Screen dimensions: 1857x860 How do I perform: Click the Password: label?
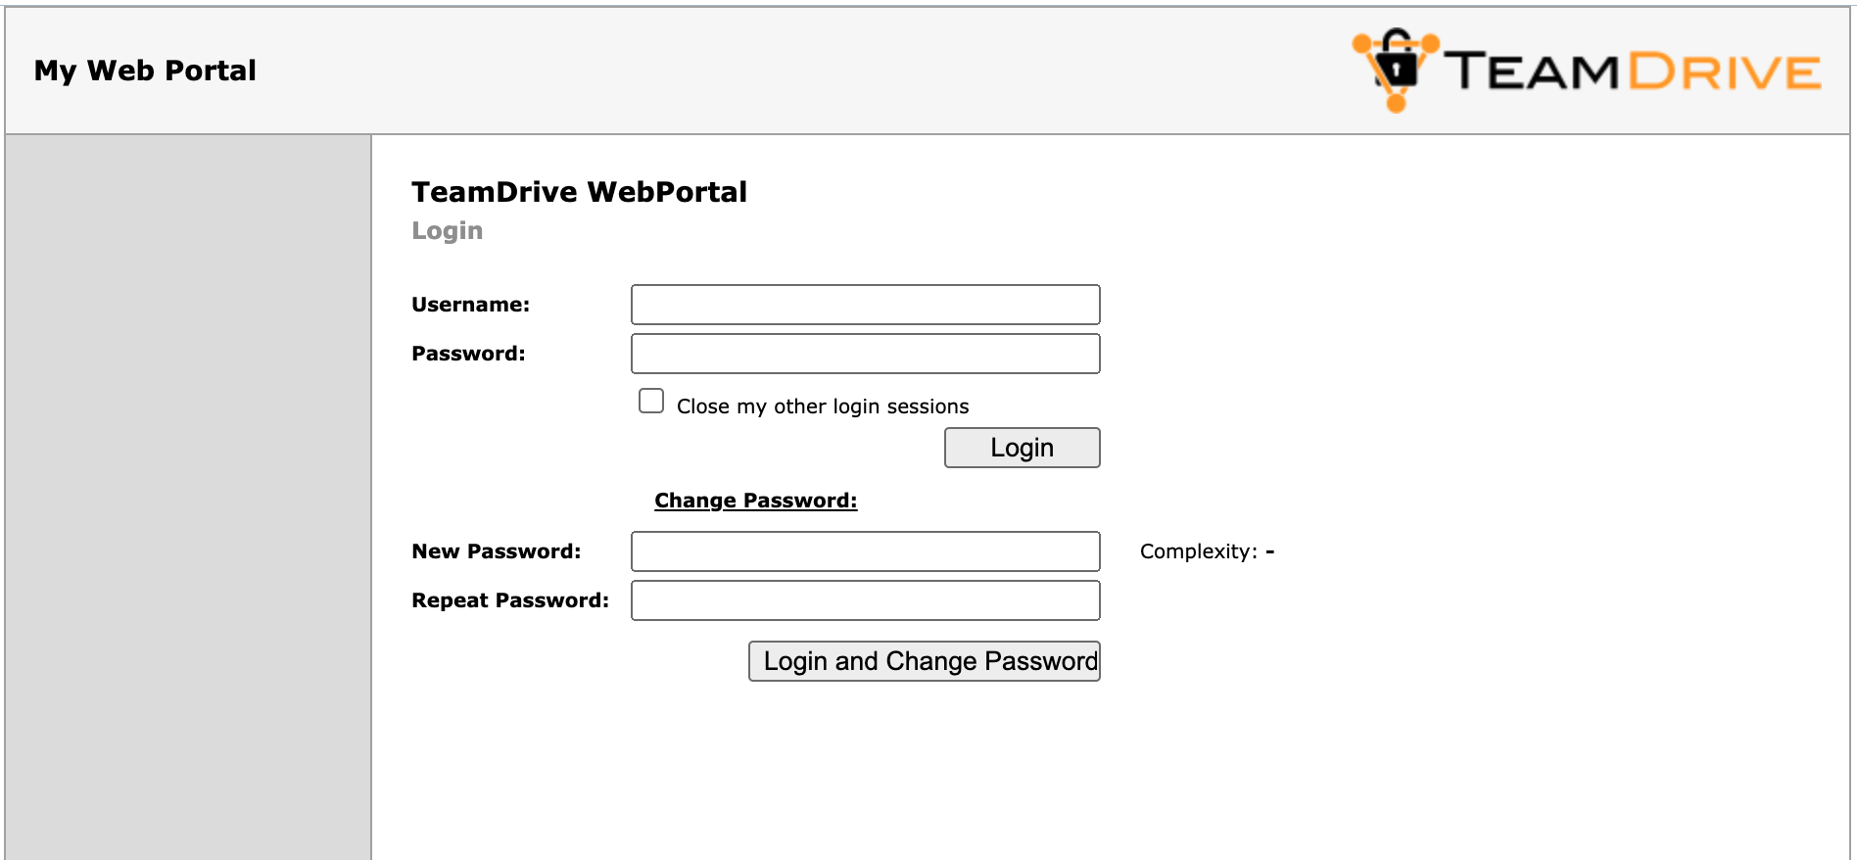(468, 354)
